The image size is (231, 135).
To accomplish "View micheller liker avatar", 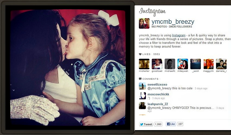I will (x=144, y=64).
